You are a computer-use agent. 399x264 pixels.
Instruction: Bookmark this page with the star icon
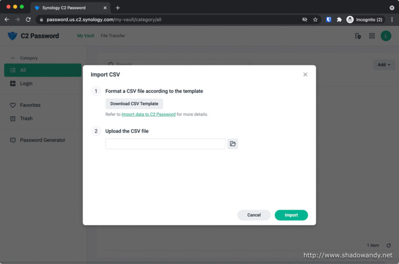(315, 19)
